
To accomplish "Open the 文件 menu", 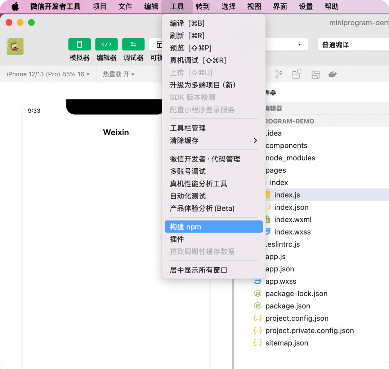I will click(x=125, y=7).
